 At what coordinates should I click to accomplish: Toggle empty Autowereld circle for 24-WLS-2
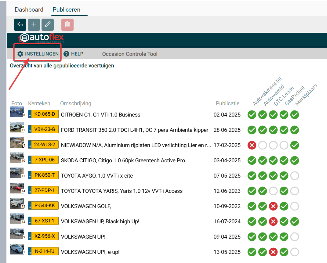263,145
